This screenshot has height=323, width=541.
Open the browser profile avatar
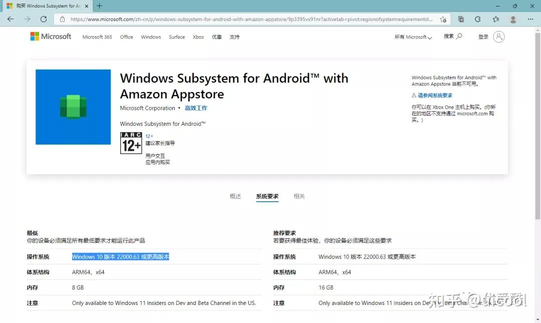[512, 19]
